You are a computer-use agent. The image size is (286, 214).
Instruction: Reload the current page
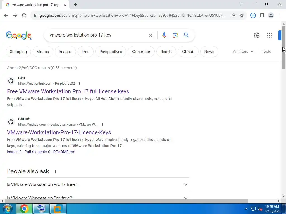click(x=24, y=15)
